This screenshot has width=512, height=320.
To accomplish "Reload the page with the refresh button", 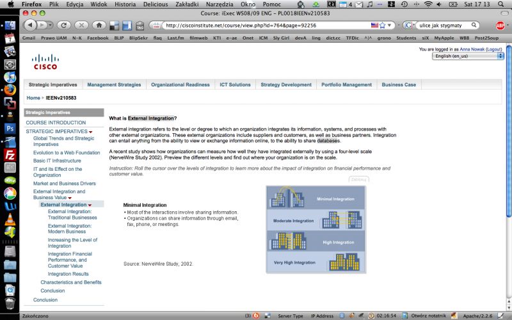I will (x=64, y=25).
